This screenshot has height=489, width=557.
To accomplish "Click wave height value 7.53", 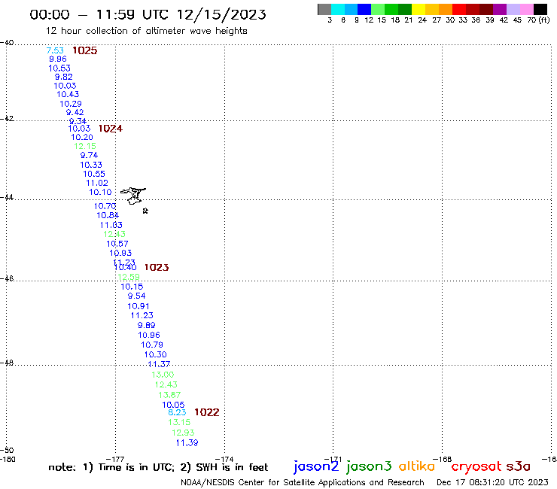I will pyautogui.click(x=55, y=50).
